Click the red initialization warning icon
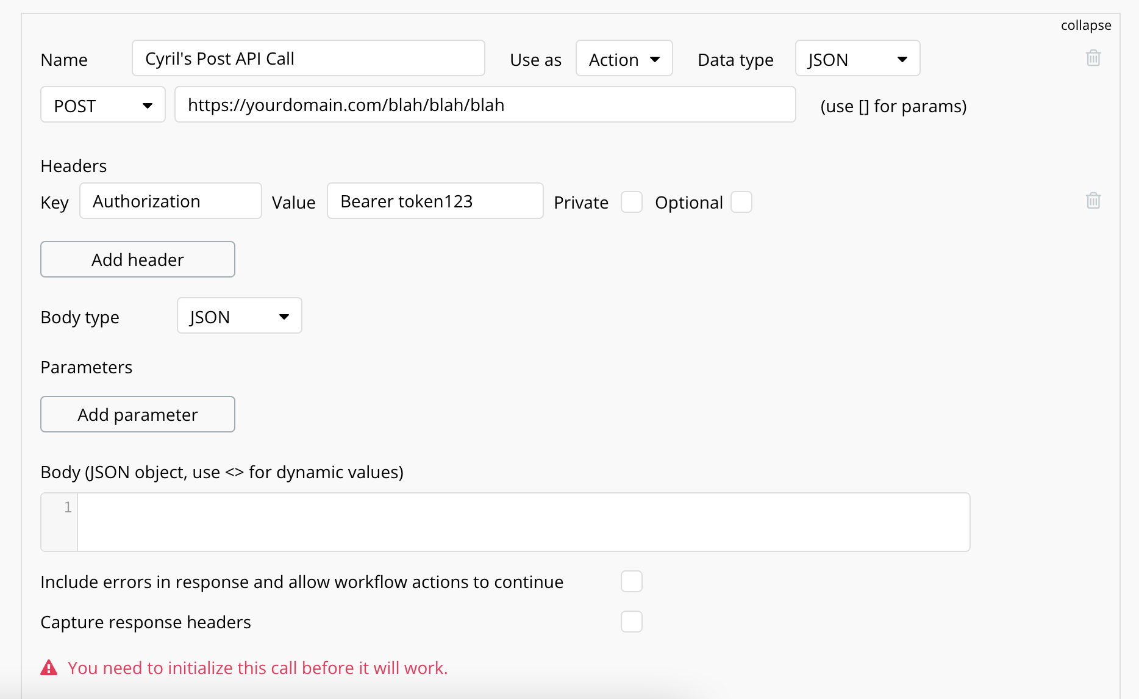 click(49, 668)
